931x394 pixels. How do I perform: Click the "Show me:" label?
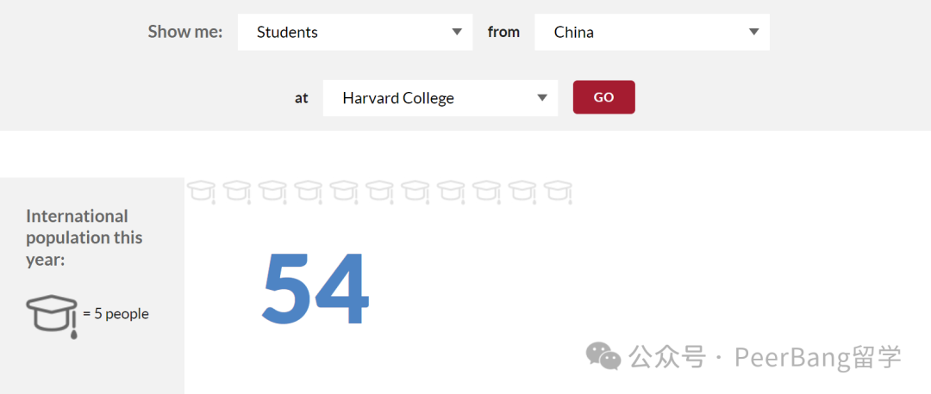185,32
